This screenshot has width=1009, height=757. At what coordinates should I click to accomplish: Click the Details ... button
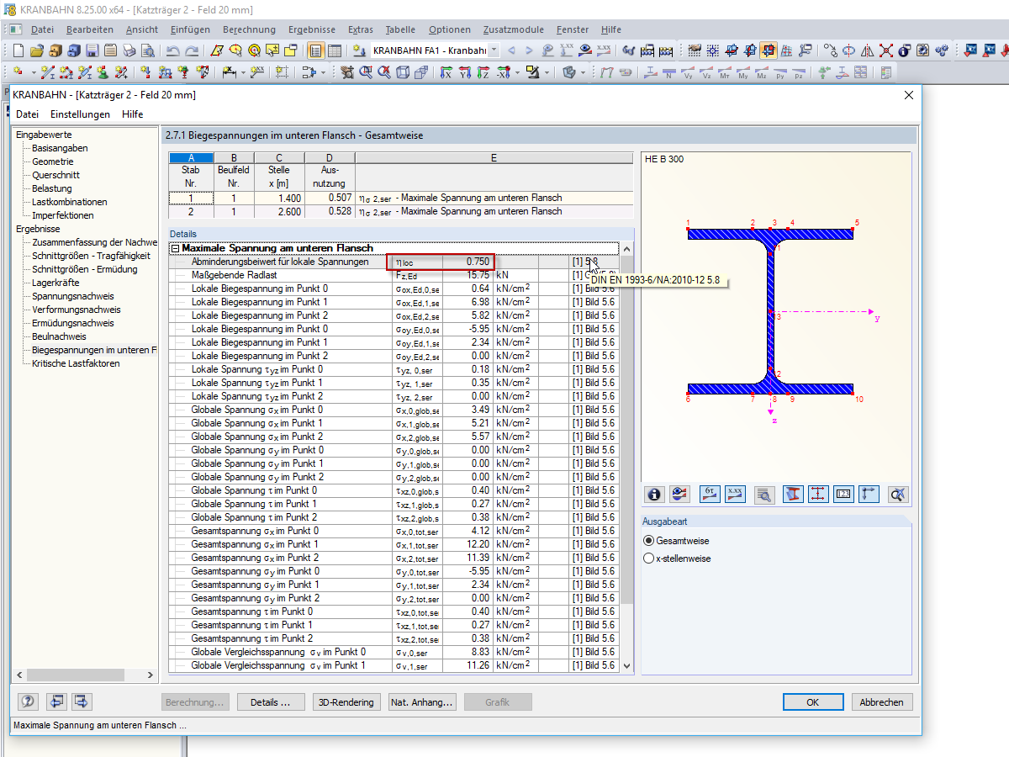click(x=271, y=702)
